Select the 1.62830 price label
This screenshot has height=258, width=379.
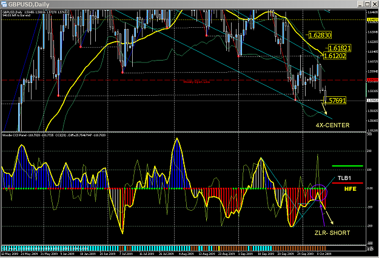(x=320, y=35)
